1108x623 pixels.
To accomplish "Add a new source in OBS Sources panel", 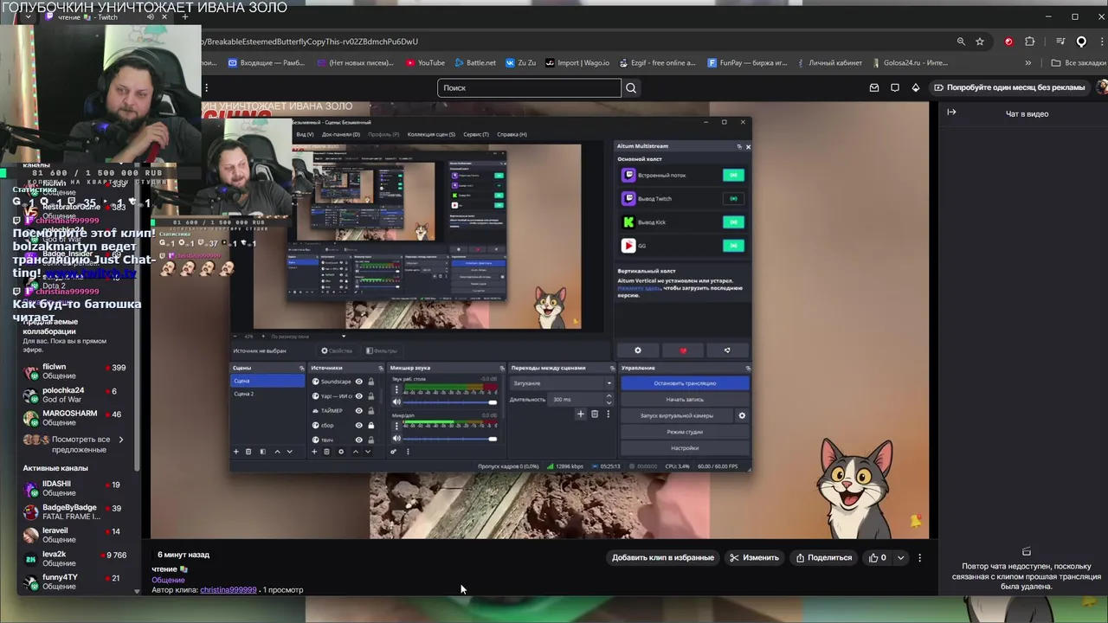I will (315, 452).
